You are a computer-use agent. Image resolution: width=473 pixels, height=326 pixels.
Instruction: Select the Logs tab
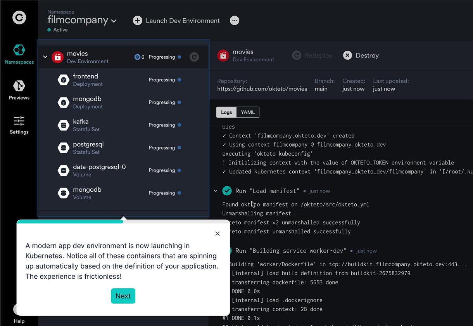[226, 112]
